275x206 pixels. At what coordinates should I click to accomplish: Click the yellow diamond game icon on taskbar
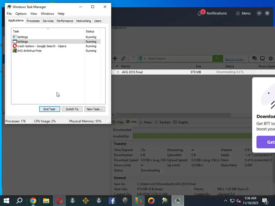coord(86,201)
